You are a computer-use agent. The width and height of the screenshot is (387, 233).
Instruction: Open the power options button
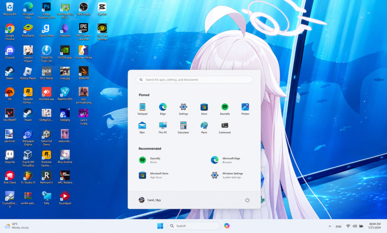247,200
